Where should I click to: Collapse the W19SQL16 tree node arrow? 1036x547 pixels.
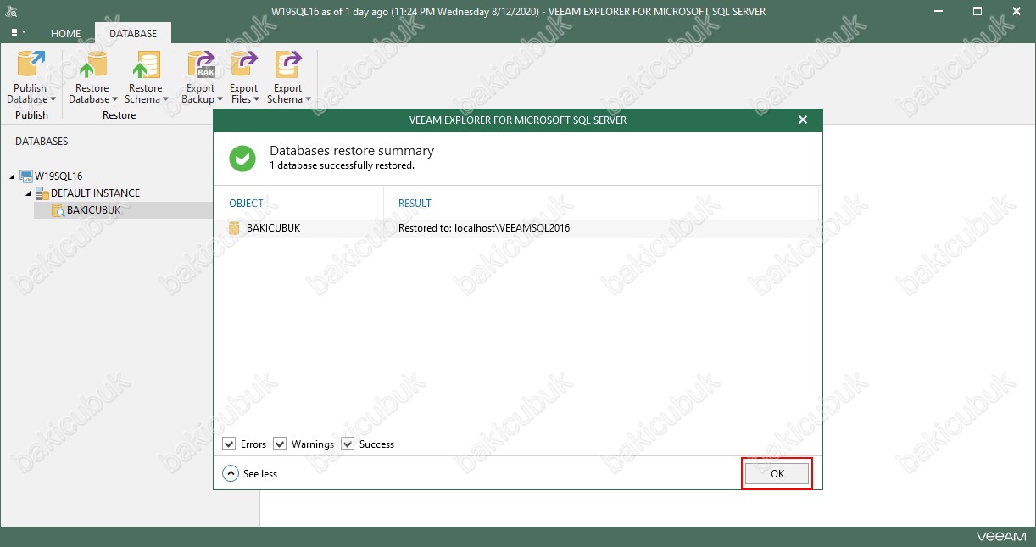(x=13, y=176)
